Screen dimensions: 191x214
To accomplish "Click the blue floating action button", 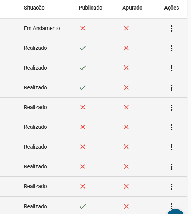I will point(175,212).
